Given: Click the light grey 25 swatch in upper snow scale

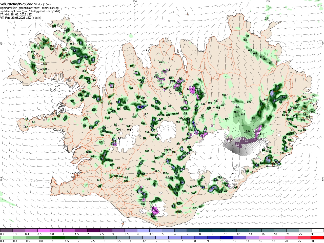Looking at the screenshot, I should click(x=305, y=231).
